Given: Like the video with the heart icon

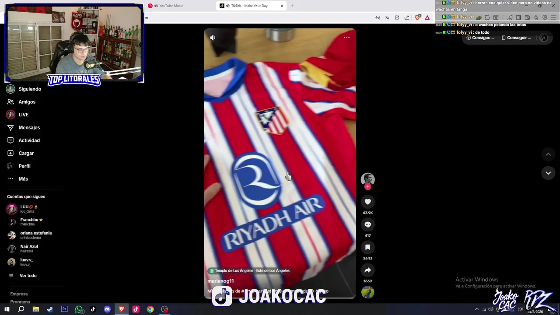Looking at the screenshot, I should click(367, 202).
